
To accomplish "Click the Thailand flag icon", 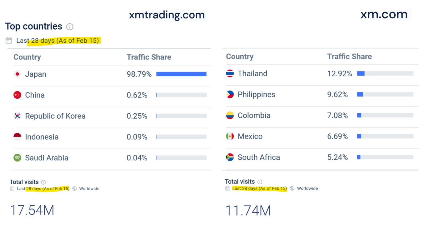I will [x=230, y=73].
